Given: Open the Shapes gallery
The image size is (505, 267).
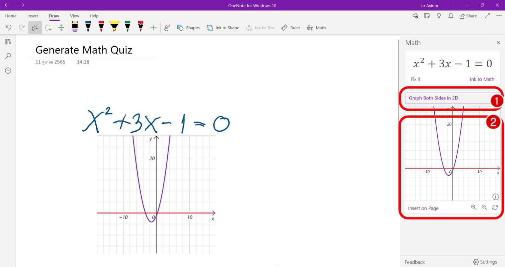Looking at the screenshot, I should [x=188, y=28].
